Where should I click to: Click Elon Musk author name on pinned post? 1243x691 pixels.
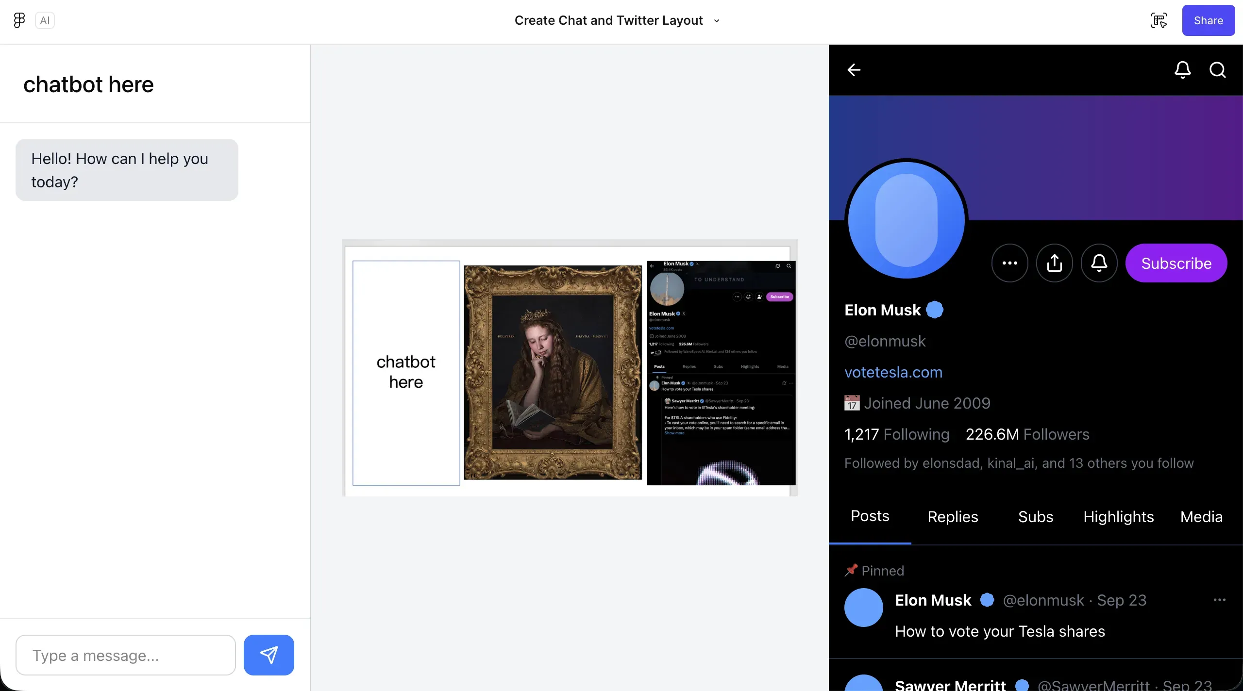coord(933,600)
